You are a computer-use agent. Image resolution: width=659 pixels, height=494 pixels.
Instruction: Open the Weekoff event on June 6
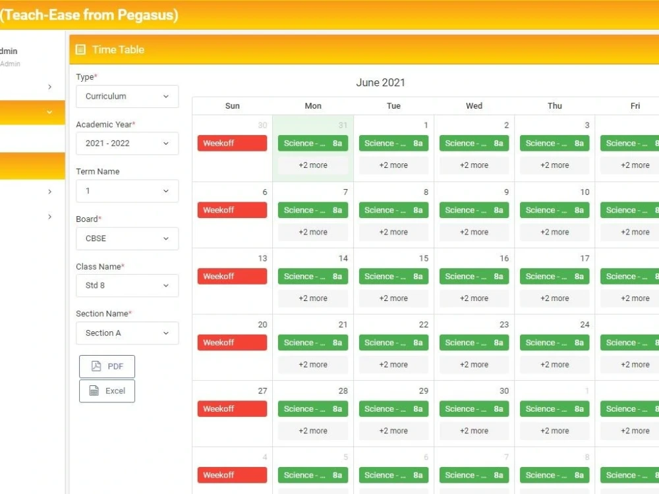pos(232,210)
